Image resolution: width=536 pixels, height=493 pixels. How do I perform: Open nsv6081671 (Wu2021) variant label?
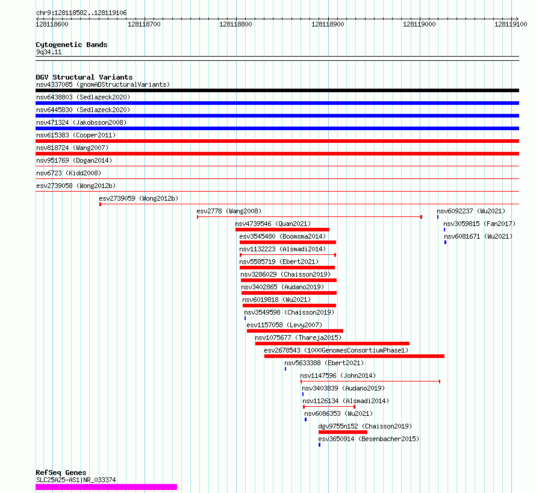tap(478, 236)
